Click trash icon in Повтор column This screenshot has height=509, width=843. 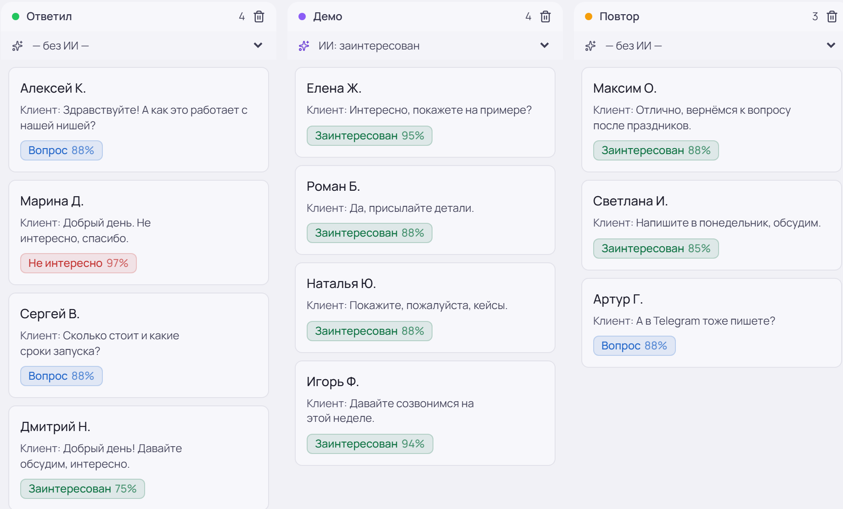(832, 17)
